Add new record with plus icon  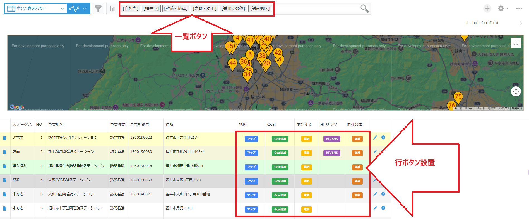tap(487, 9)
